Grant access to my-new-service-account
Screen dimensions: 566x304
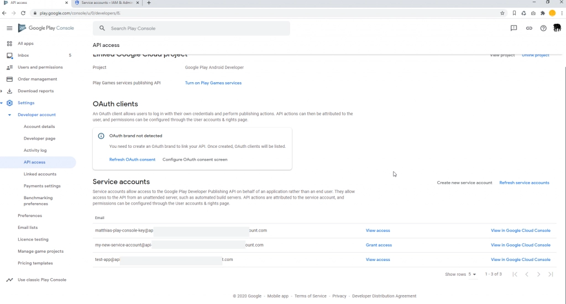pos(379,246)
